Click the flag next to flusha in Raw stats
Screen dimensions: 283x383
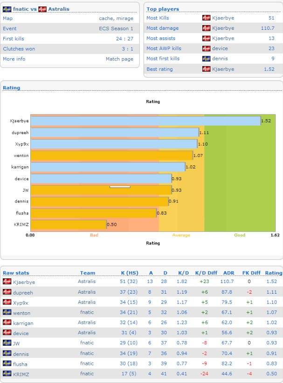click(x=7, y=363)
